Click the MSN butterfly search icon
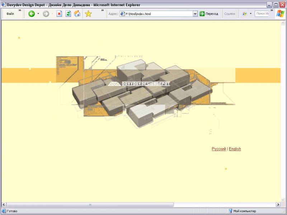The height and width of the screenshot is (215, 287). pyautogui.click(x=245, y=14)
